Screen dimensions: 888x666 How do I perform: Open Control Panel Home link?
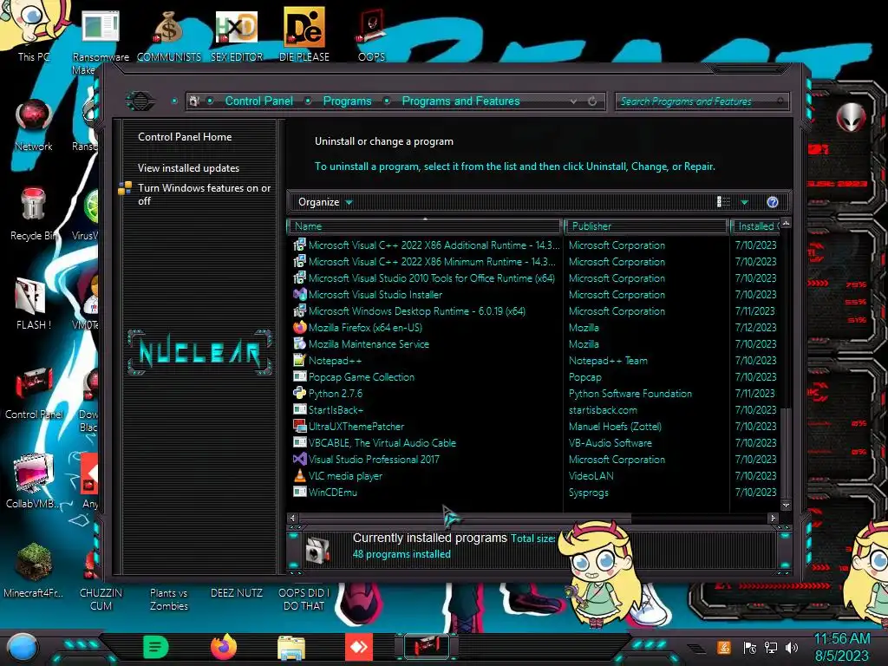[185, 137]
